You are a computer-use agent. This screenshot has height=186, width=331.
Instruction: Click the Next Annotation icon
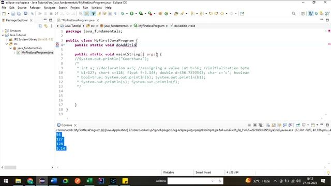(x=192, y=13)
